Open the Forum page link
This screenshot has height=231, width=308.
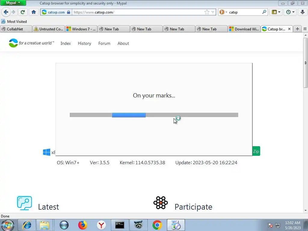pyautogui.click(x=104, y=43)
